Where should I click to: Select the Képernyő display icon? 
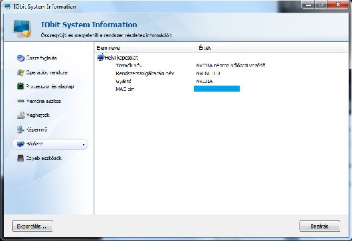tap(21, 129)
